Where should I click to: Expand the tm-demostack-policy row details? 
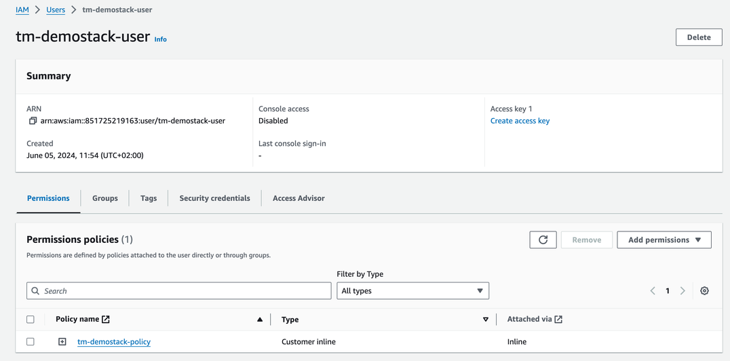pos(62,342)
